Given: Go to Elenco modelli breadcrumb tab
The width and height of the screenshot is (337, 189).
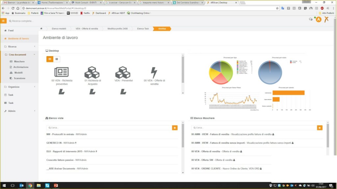Looking at the screenshot, I should (x=59, y=29).
